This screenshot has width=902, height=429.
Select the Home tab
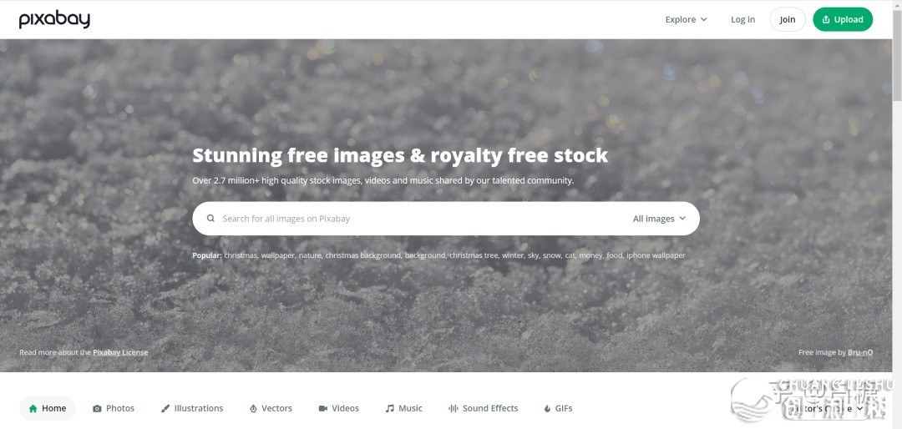[47, 408]
